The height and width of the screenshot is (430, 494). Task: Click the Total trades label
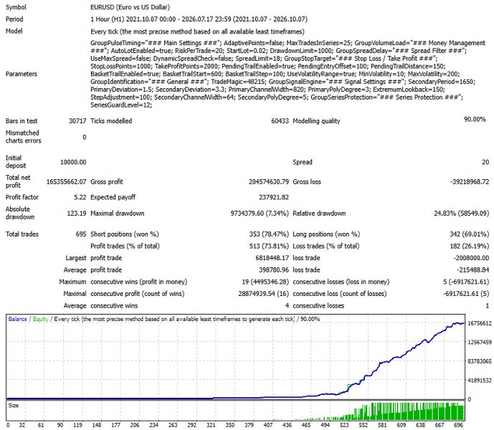[22, 234]
